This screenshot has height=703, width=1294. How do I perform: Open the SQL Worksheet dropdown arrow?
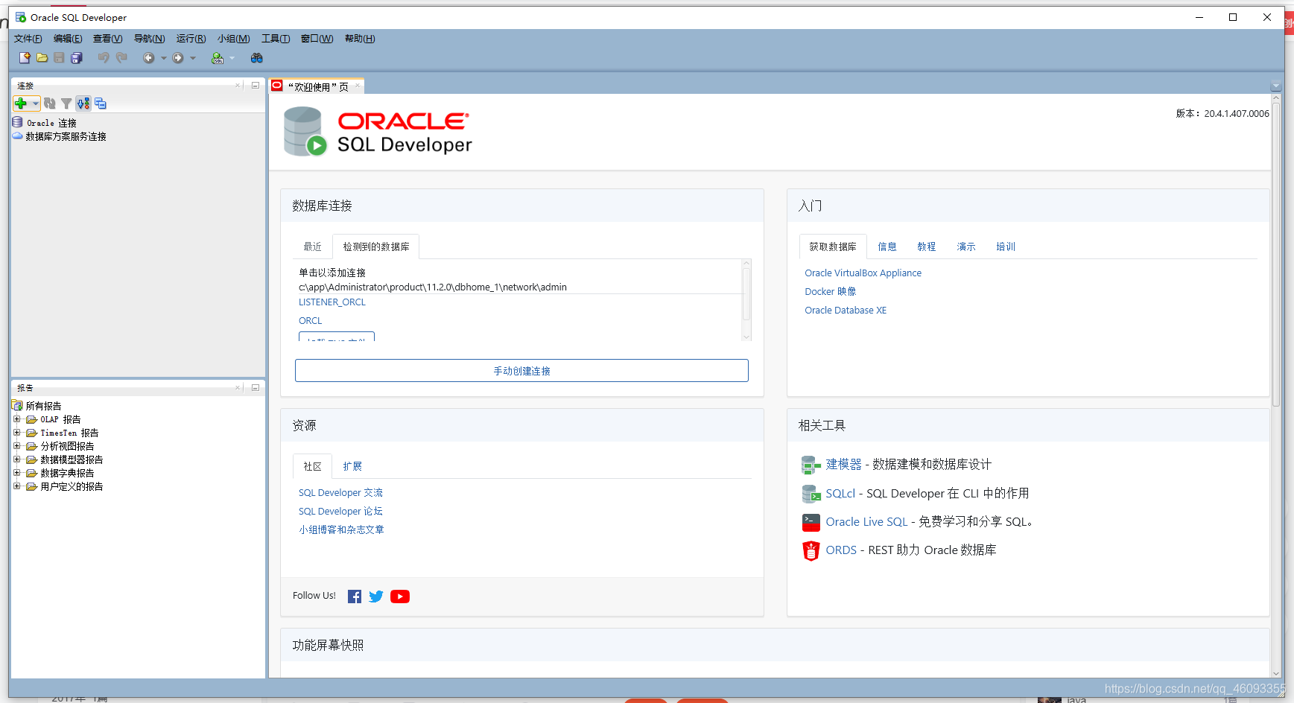coord(232,58)
